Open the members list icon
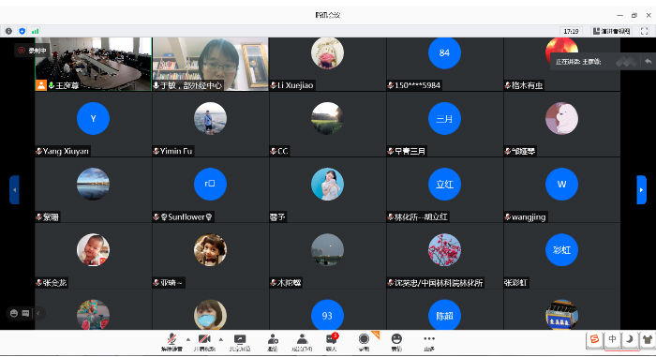 click(302, 342)
